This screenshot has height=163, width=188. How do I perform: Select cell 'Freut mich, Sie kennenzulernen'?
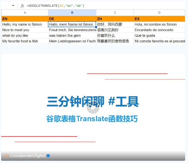pyautogui.click(x=72, y=30)
